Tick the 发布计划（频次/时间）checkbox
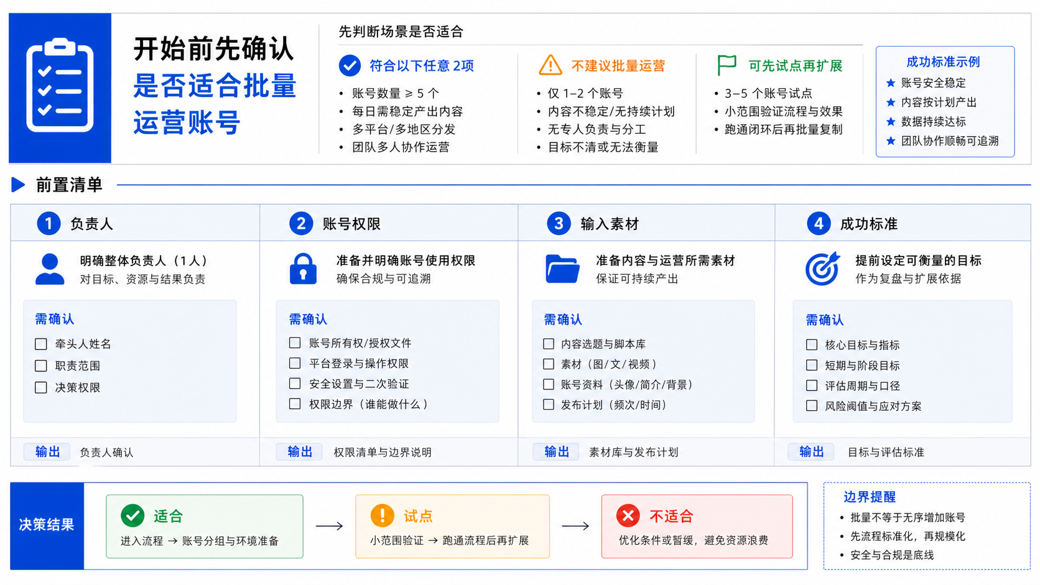 [549, 404]
